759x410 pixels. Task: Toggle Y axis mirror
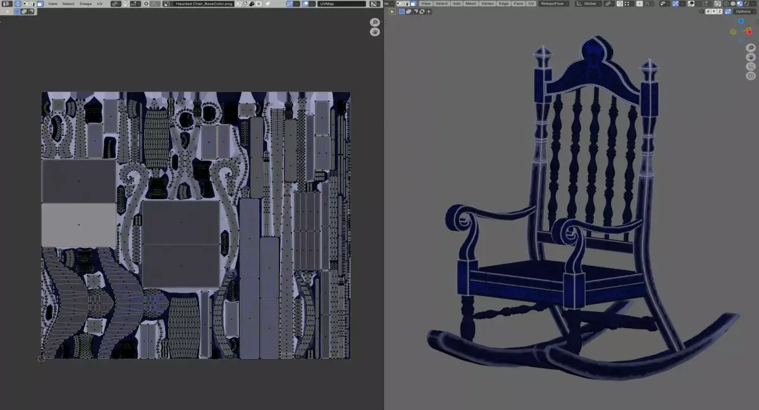tap(714, 11)
